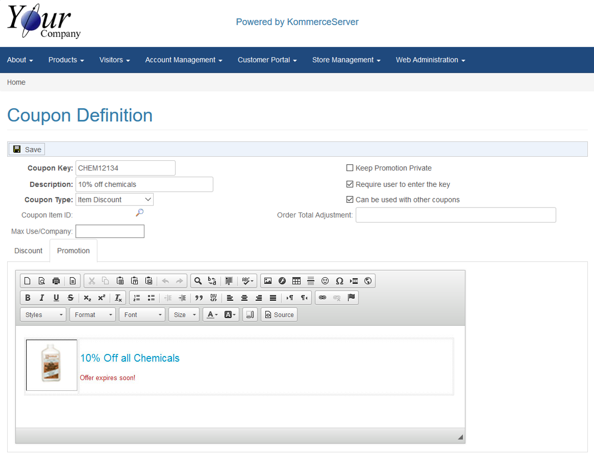Open the Store Management menu
This screenshot has width=594, height=460.
[x=346, y=60]
